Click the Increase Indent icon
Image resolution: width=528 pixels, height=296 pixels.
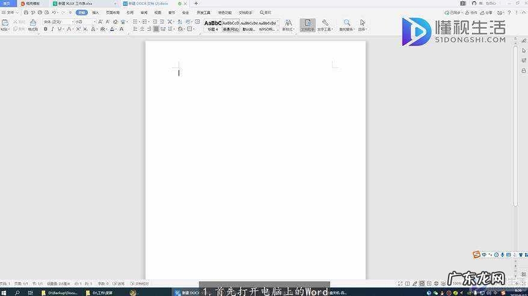162,22
